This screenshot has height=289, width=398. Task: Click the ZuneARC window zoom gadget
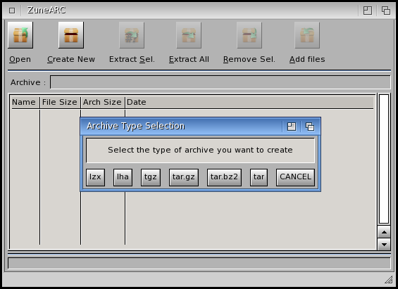pyautogui.click(x=368, y=11)
